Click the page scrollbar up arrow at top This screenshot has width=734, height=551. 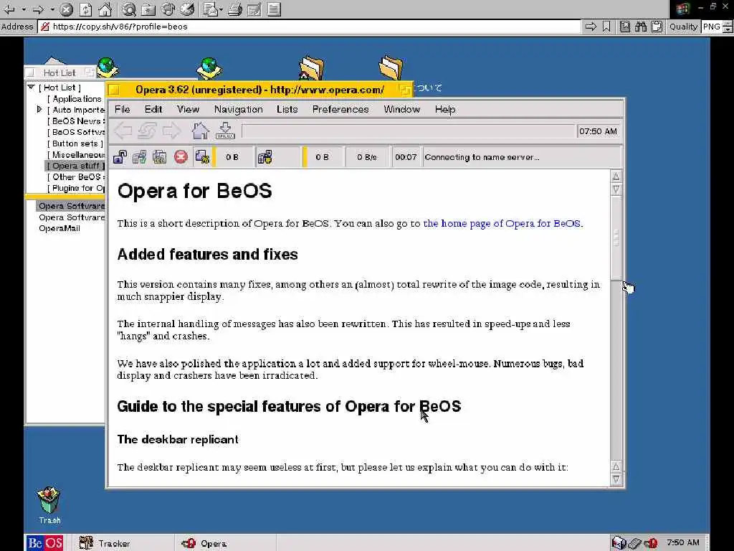click(616, 176)
